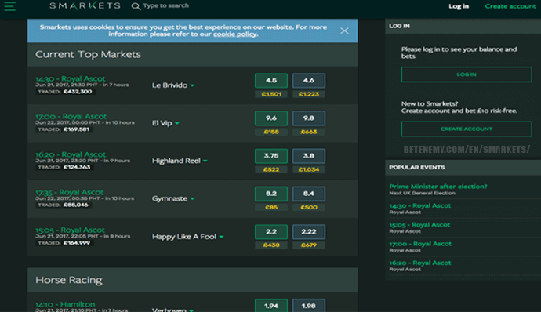541x312 pixels.
Task: Click the 8.4 odds for Gymnaste
Action: click(x=308, y=194)
